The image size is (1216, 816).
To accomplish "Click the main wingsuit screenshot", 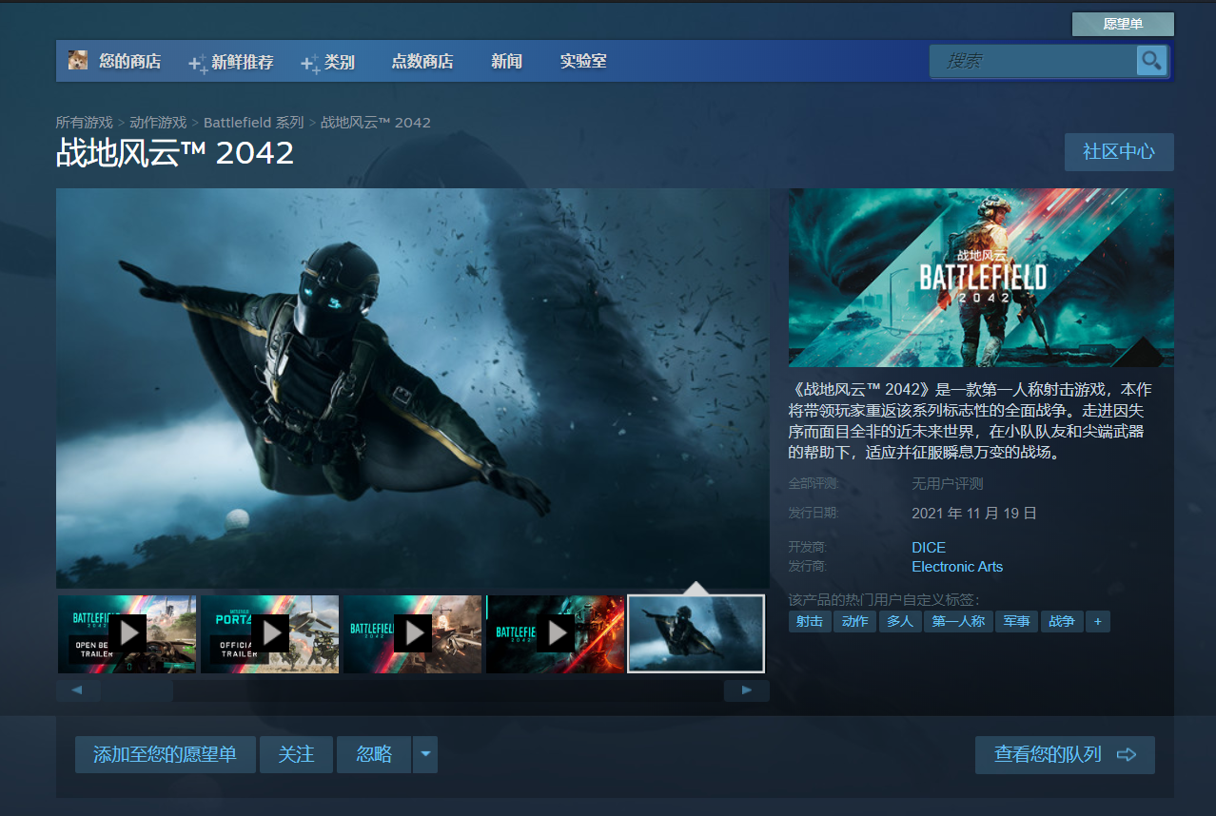I will pyautogui.click(x=413, y=388).
